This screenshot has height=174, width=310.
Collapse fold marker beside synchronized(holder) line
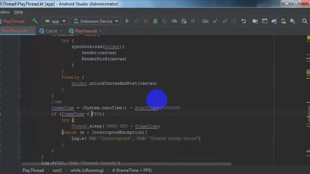(x=19, y=47)
